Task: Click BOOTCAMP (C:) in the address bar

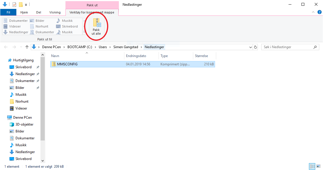Action: click(80, 47)
